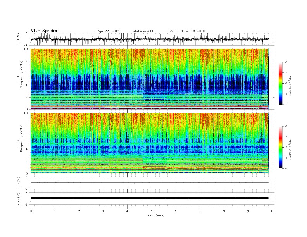Click the "VLF Spectra" plot title

pos(44,31)
